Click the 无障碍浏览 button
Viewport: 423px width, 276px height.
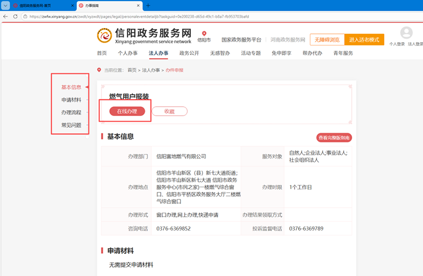[327, 40]
